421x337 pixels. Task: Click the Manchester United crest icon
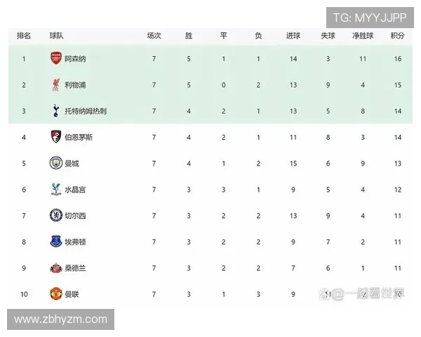tap(56, 293)
